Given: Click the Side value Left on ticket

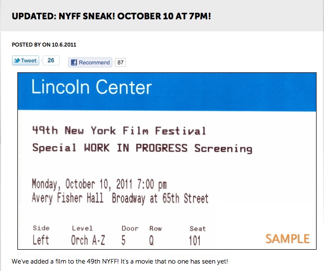Looking at the screenshot, I should [x=41, y=240].
